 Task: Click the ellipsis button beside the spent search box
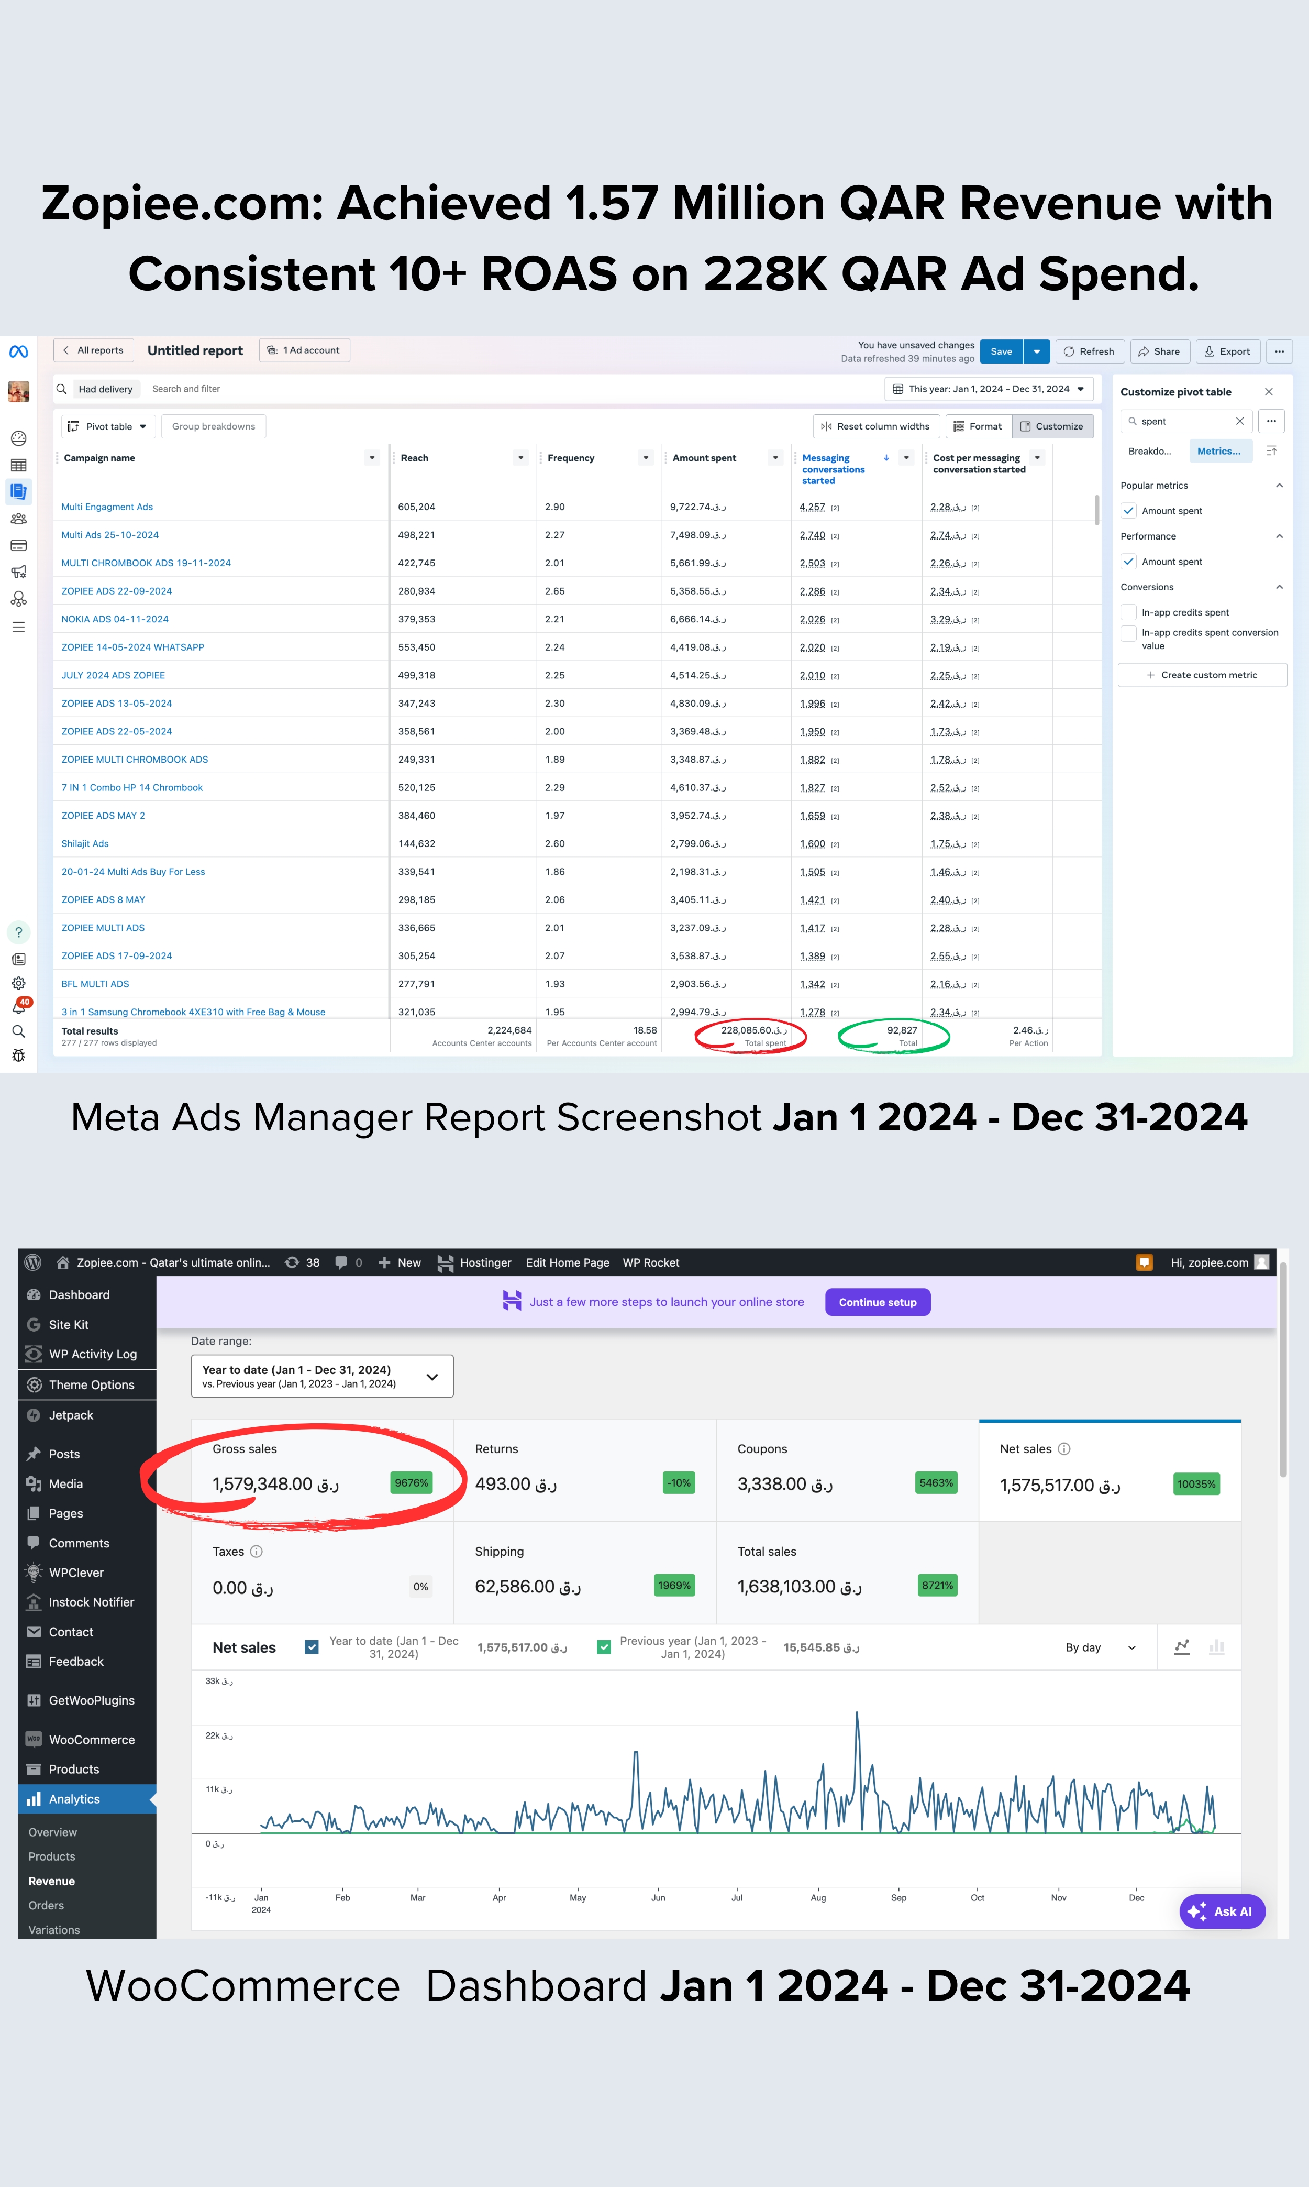1271,421
